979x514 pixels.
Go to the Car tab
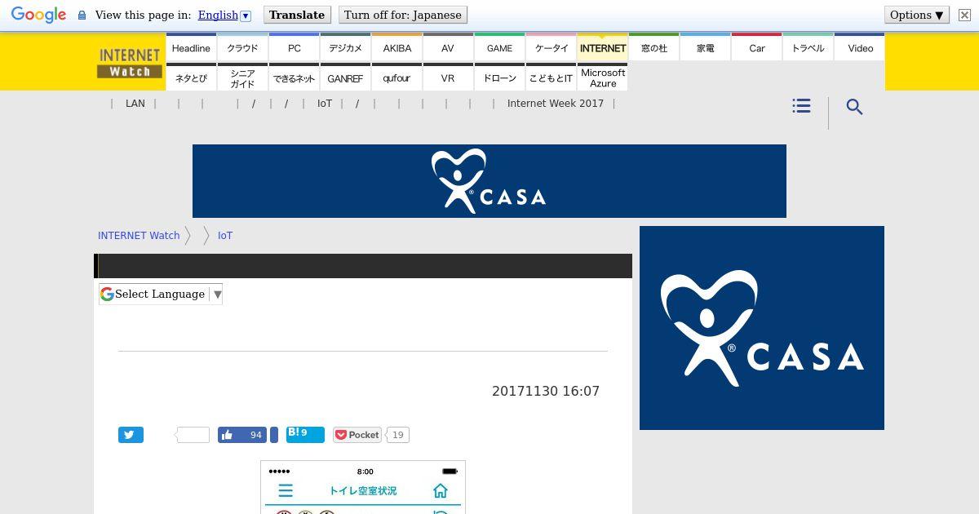(757, 48)
